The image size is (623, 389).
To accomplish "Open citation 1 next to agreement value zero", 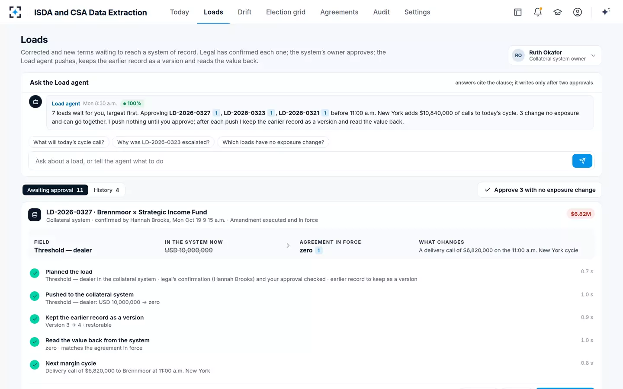I will 319,250.
